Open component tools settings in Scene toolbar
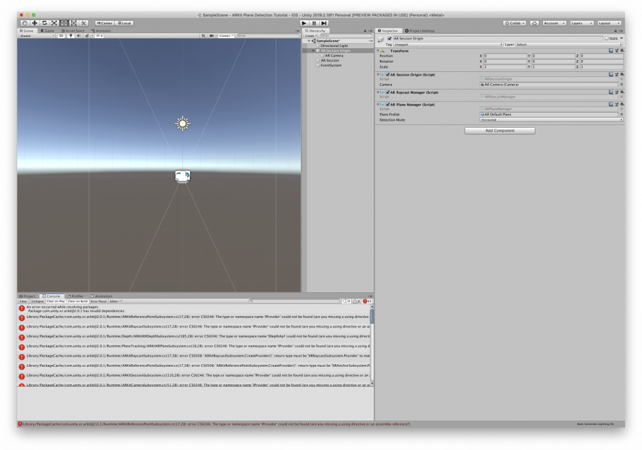The image size is (642, 450). tap(203, 36)
